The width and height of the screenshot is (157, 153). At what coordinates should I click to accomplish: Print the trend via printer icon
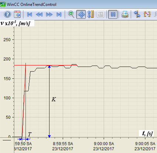pos(125,14)
